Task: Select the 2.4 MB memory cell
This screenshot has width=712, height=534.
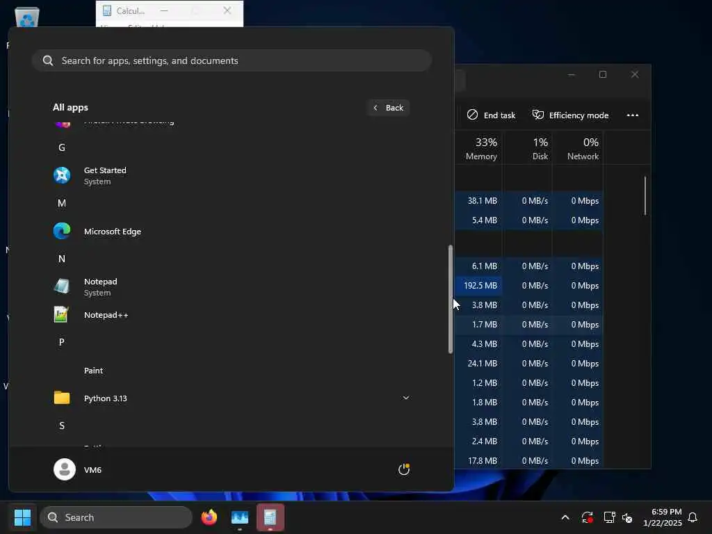Action: tap(478, 441)
